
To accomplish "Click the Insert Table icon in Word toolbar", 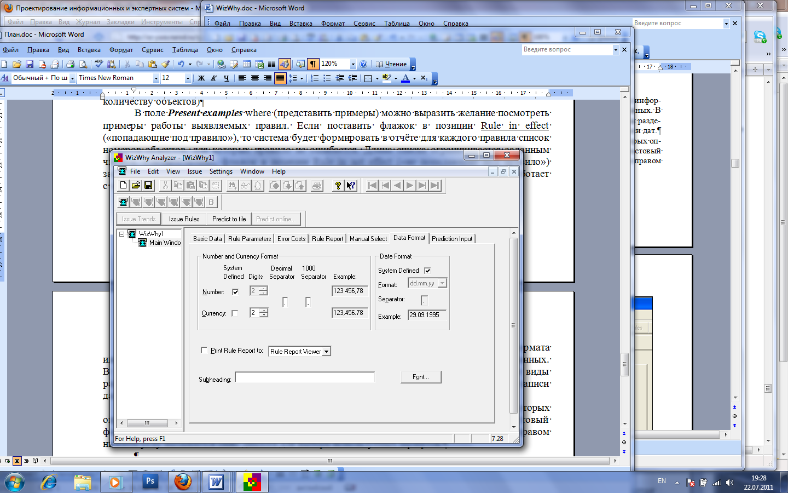I will tap(247, 64).
